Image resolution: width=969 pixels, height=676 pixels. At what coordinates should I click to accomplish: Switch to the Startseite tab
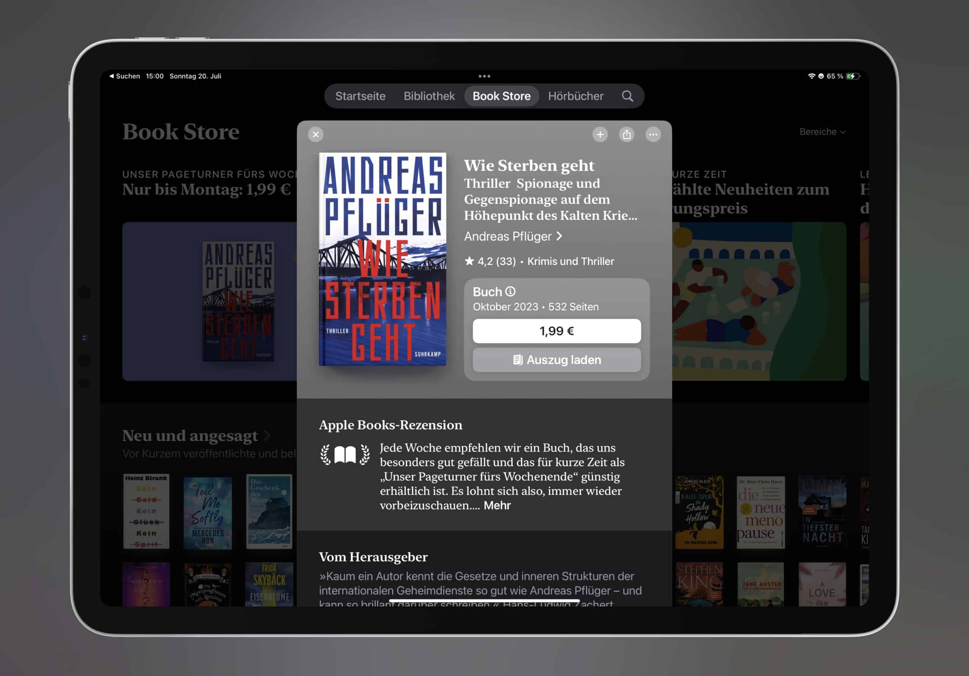[360, 96]
